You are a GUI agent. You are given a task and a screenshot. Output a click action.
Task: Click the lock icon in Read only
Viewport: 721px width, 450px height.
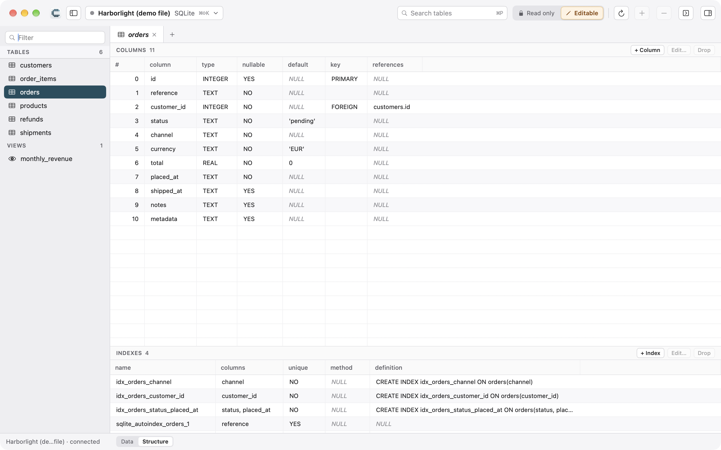pos(521,13)
